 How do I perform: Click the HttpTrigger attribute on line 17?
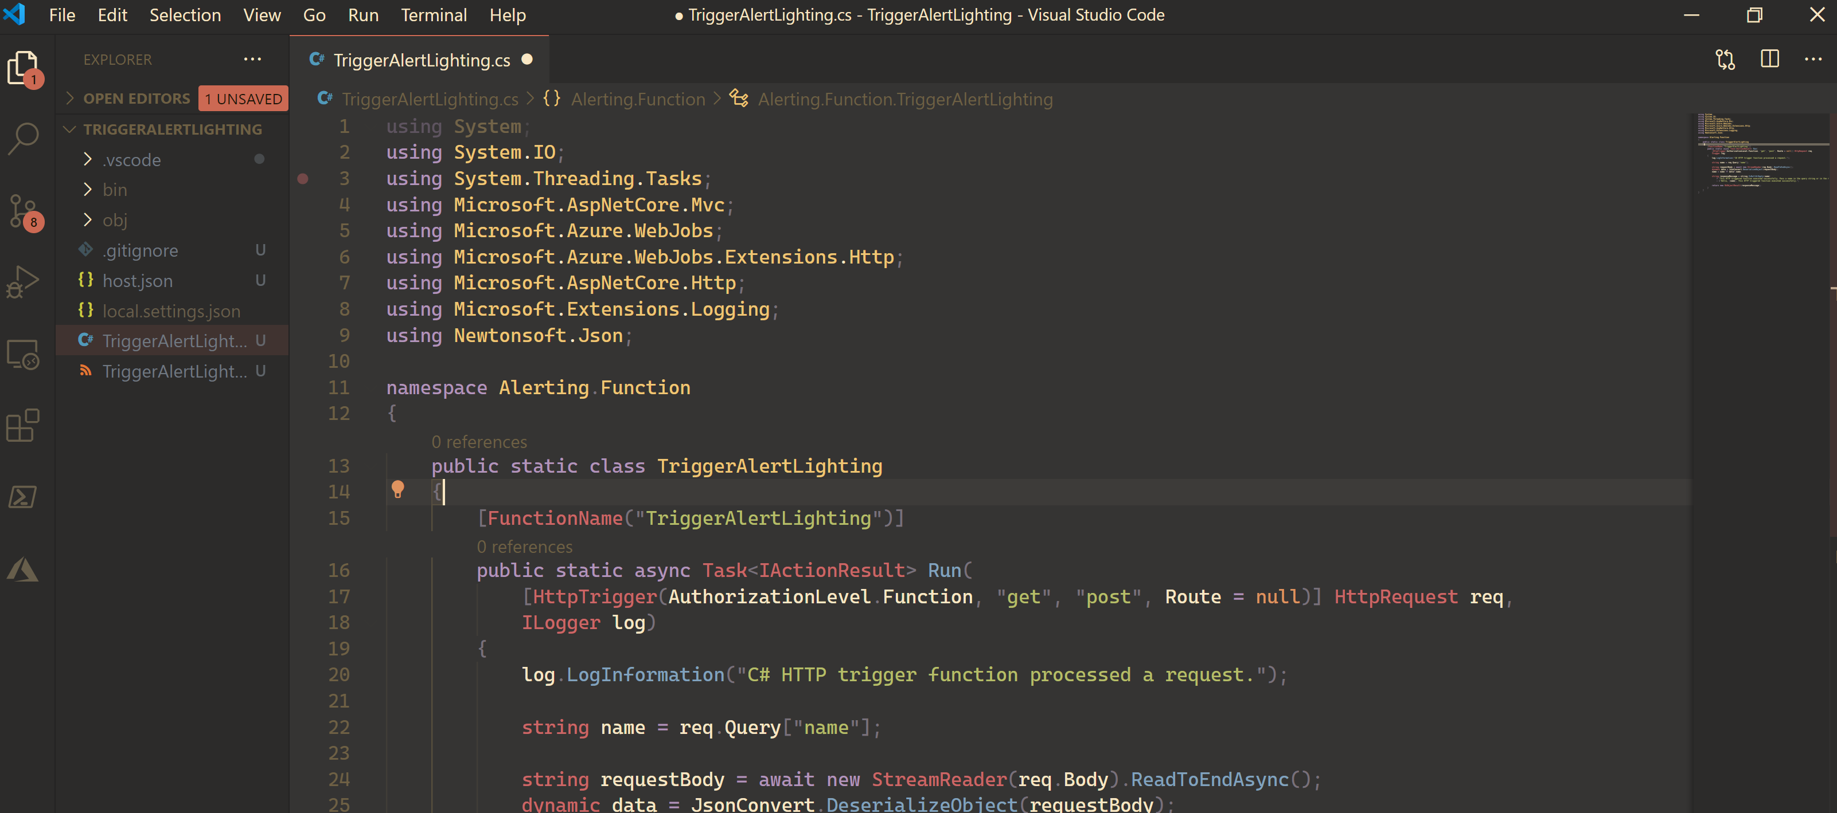(595, 596)
